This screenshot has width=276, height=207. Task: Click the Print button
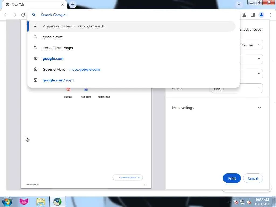point(232,178)
